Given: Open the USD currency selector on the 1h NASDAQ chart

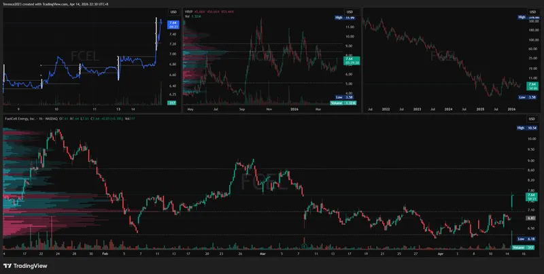Looking at the screenshot, I should pos(532,119).
